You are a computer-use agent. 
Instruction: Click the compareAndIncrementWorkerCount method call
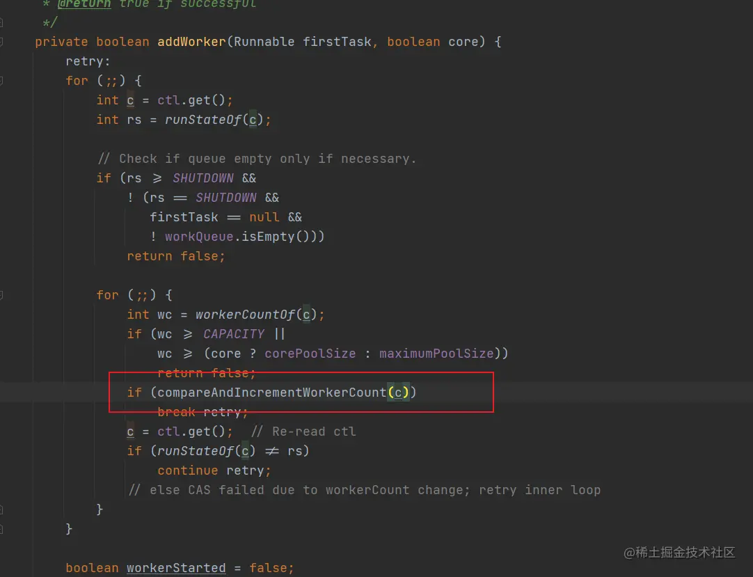272,393
